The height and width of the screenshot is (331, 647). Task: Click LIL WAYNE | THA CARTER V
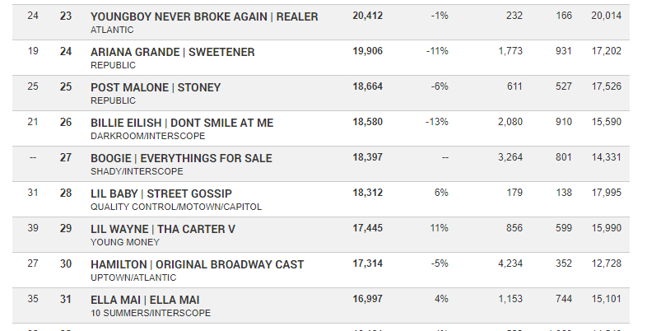tap(163, 229)
